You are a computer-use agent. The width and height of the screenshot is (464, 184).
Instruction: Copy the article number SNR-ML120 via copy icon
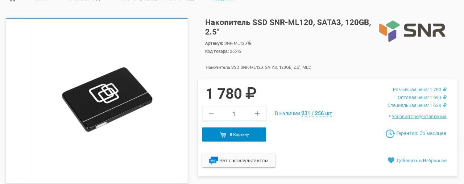click(250, 43)
